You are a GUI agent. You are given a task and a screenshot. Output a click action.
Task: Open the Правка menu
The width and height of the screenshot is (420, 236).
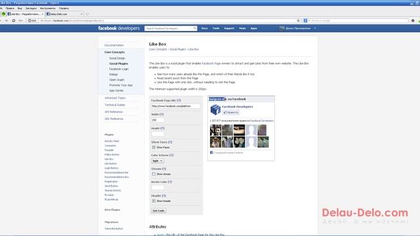[x=10, y=9]
